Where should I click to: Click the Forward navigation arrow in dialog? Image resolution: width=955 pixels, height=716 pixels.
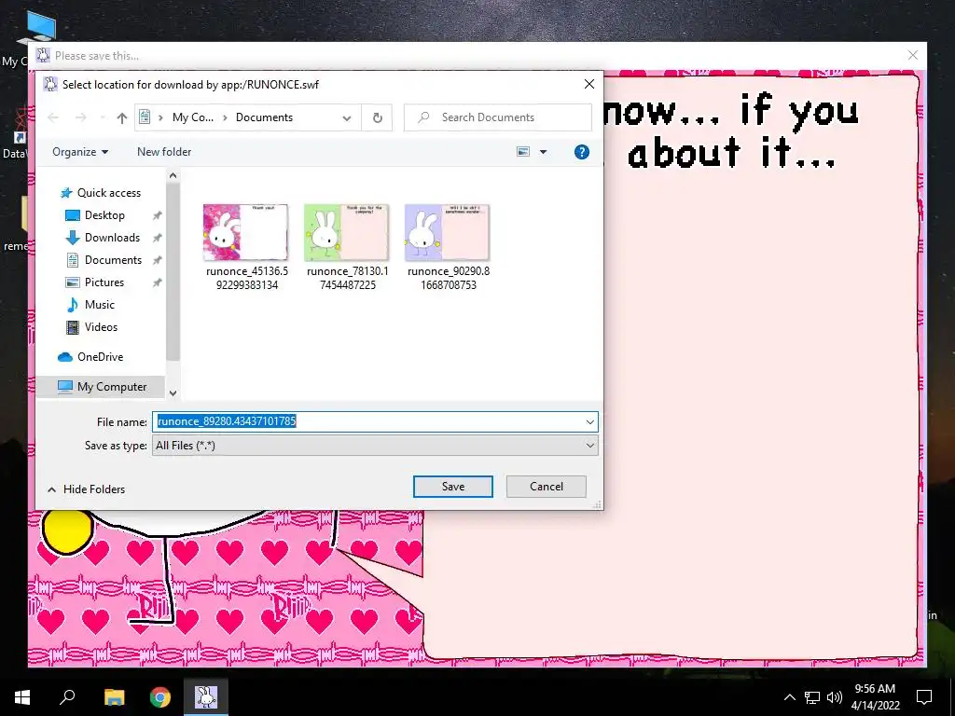click(x=80, y=117)
